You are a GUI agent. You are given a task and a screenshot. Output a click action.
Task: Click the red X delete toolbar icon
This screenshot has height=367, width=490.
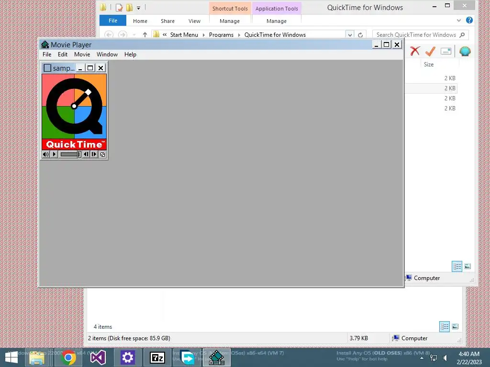[x=415, y=51]
